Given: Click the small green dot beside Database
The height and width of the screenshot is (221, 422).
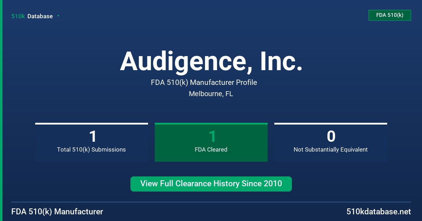Looking at the screenshot, I should [x=58, y=16].
